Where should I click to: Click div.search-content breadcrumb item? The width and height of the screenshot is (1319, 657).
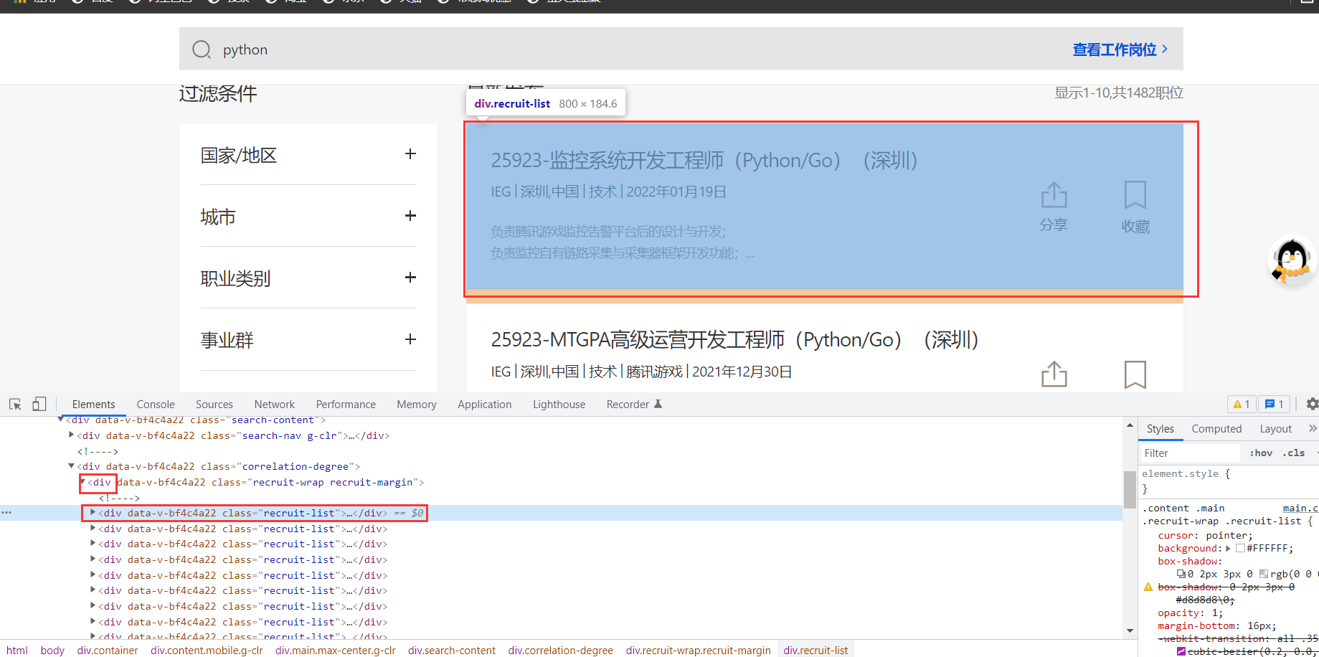(452, 650)
